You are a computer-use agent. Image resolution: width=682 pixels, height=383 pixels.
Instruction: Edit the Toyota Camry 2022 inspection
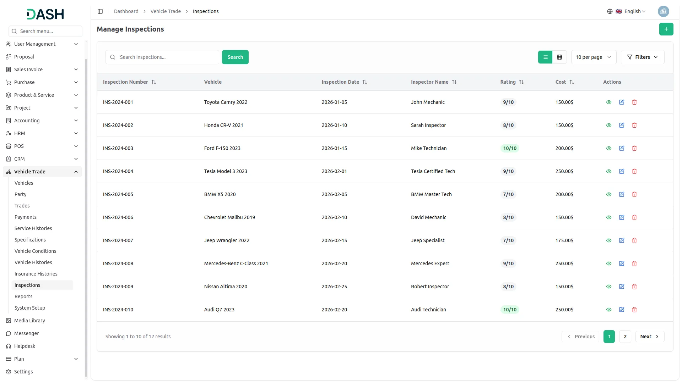(x=622, y=102)
